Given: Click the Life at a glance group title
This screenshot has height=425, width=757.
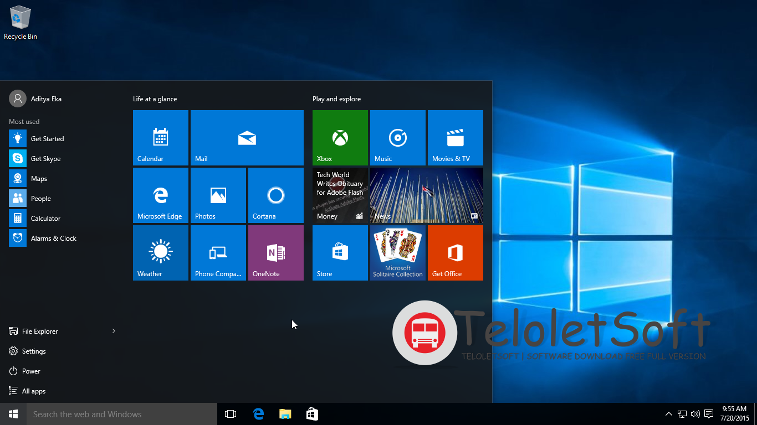Looking at the screenshot, I should (x=155, y=99).
